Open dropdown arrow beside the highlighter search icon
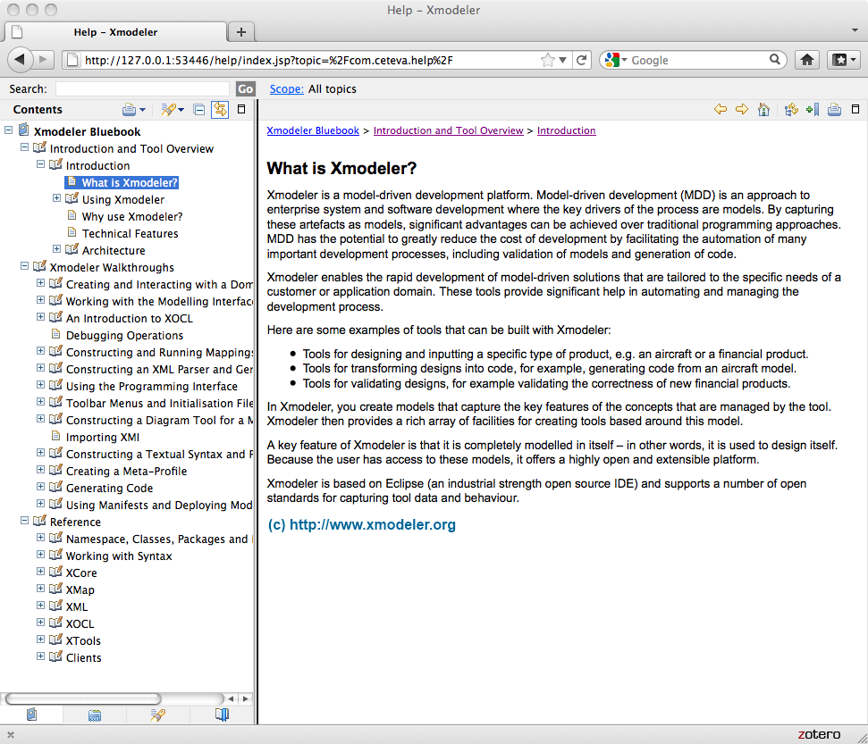868x744 pixels. coord(181,110)
